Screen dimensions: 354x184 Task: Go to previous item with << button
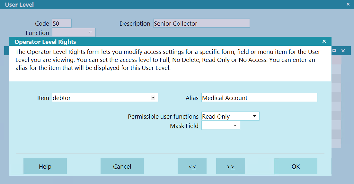[x=192, y=166]
